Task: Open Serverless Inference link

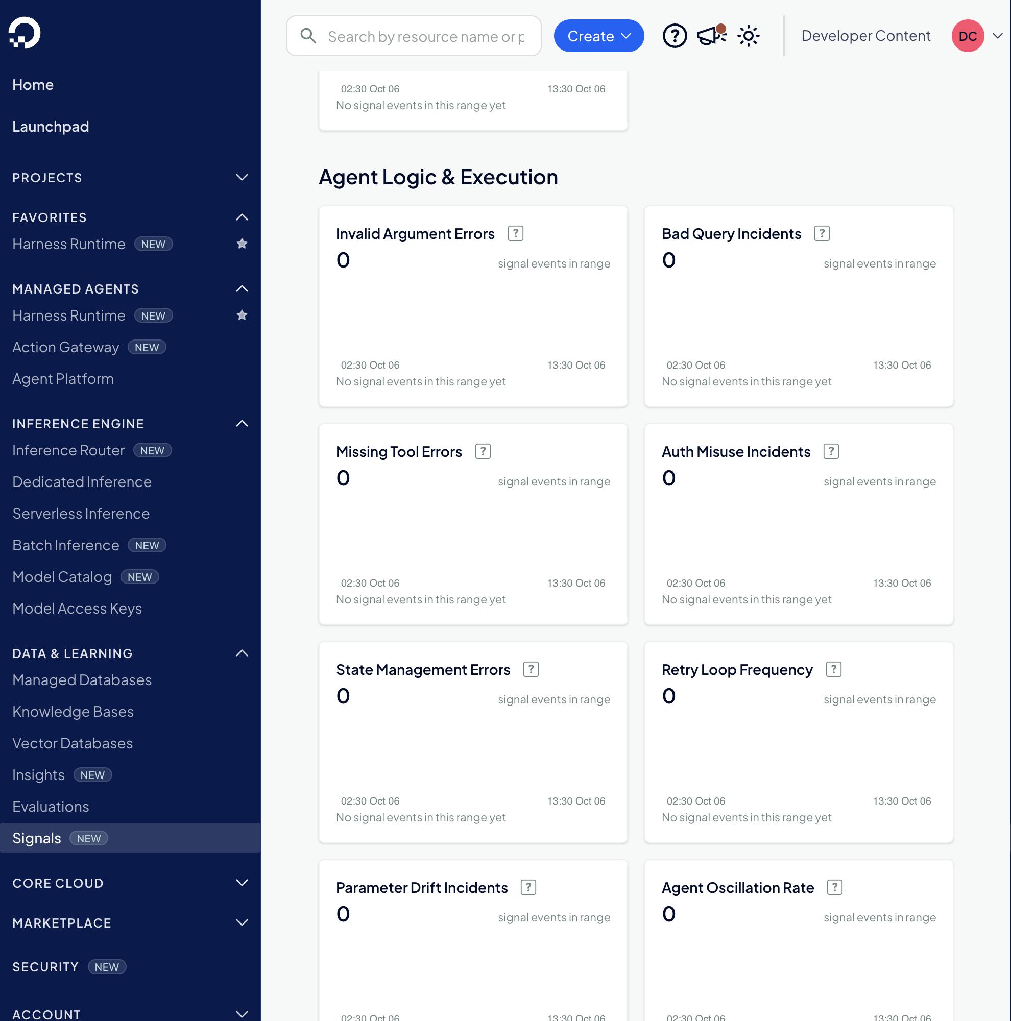Action: (x=81, y=514)
